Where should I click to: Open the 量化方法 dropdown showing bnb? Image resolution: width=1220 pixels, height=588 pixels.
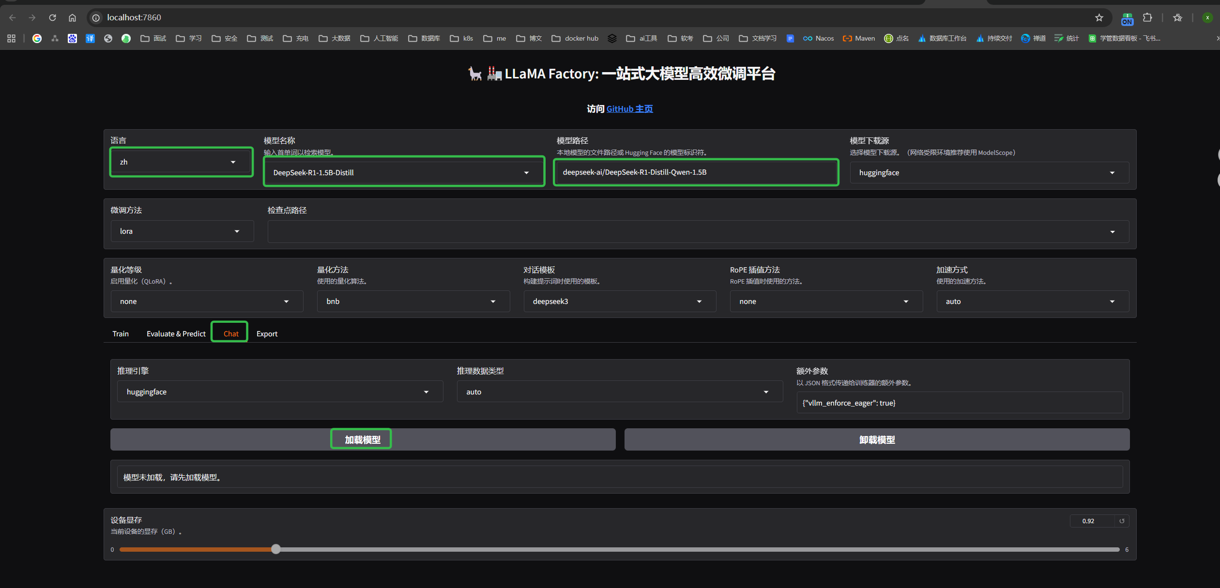point(413,301)
